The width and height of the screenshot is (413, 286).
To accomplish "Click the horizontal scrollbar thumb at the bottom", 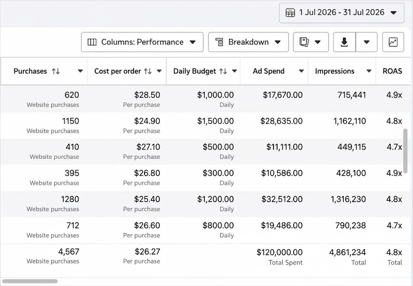I will coord(30,281).
